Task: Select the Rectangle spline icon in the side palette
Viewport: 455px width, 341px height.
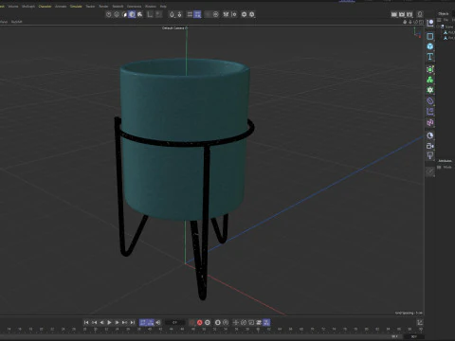Action: click(x=430, y=36)
